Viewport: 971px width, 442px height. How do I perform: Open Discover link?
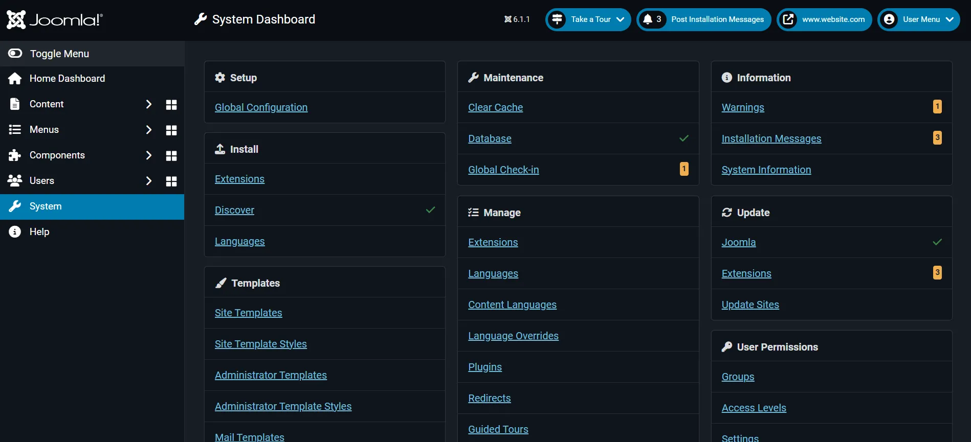pyautogui.click(x=234, y=210)
